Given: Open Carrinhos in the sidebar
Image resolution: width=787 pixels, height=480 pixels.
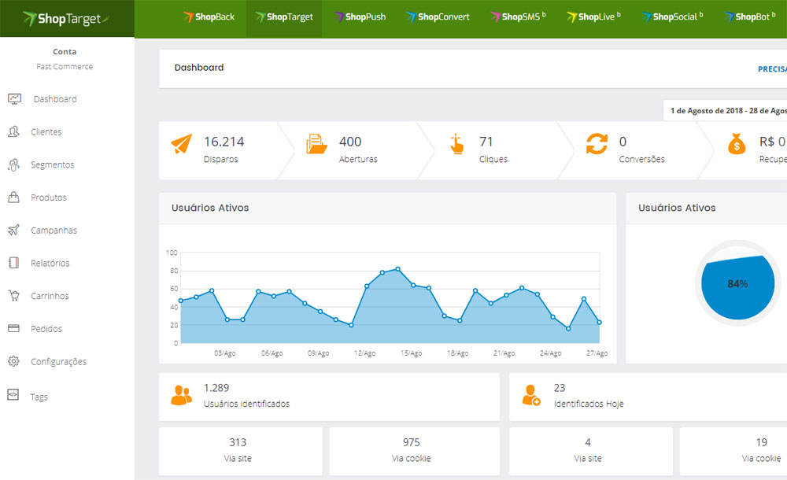Looking at the screenshot, I should [50, 296].
